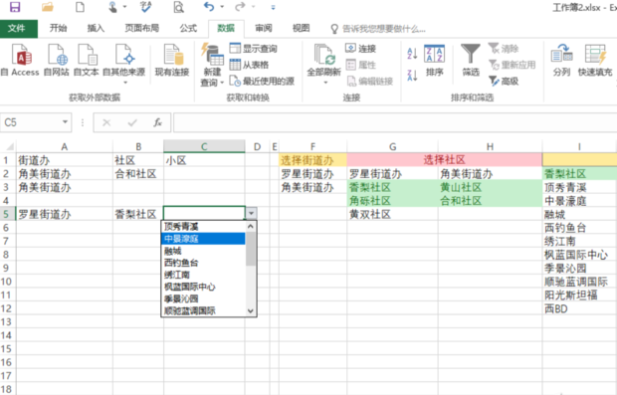Viewport: 617px width, 395px height.
Task: Click 重新应用 reapply filter
Action: [x=512, y=65]
